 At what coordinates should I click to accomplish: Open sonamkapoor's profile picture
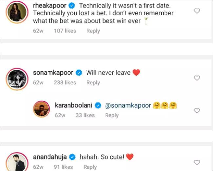[x=16, y=79]
